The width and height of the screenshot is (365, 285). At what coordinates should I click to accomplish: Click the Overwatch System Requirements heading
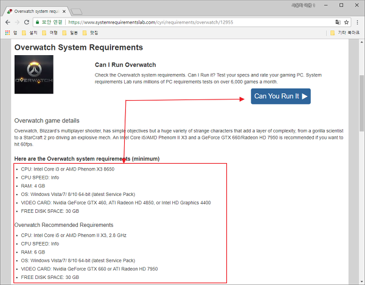pos(78,47)
